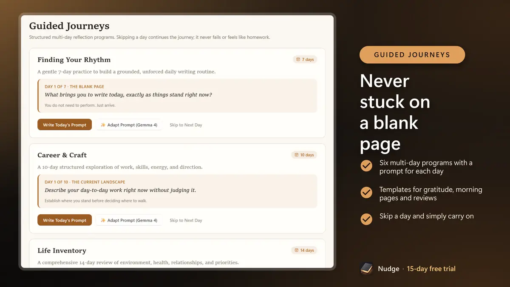Click calendar icon in 10 days badge

tap(296, 155)
